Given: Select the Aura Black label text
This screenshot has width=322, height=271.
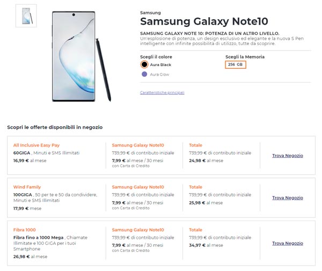Looking at the screenshot, I should (160, 65).
